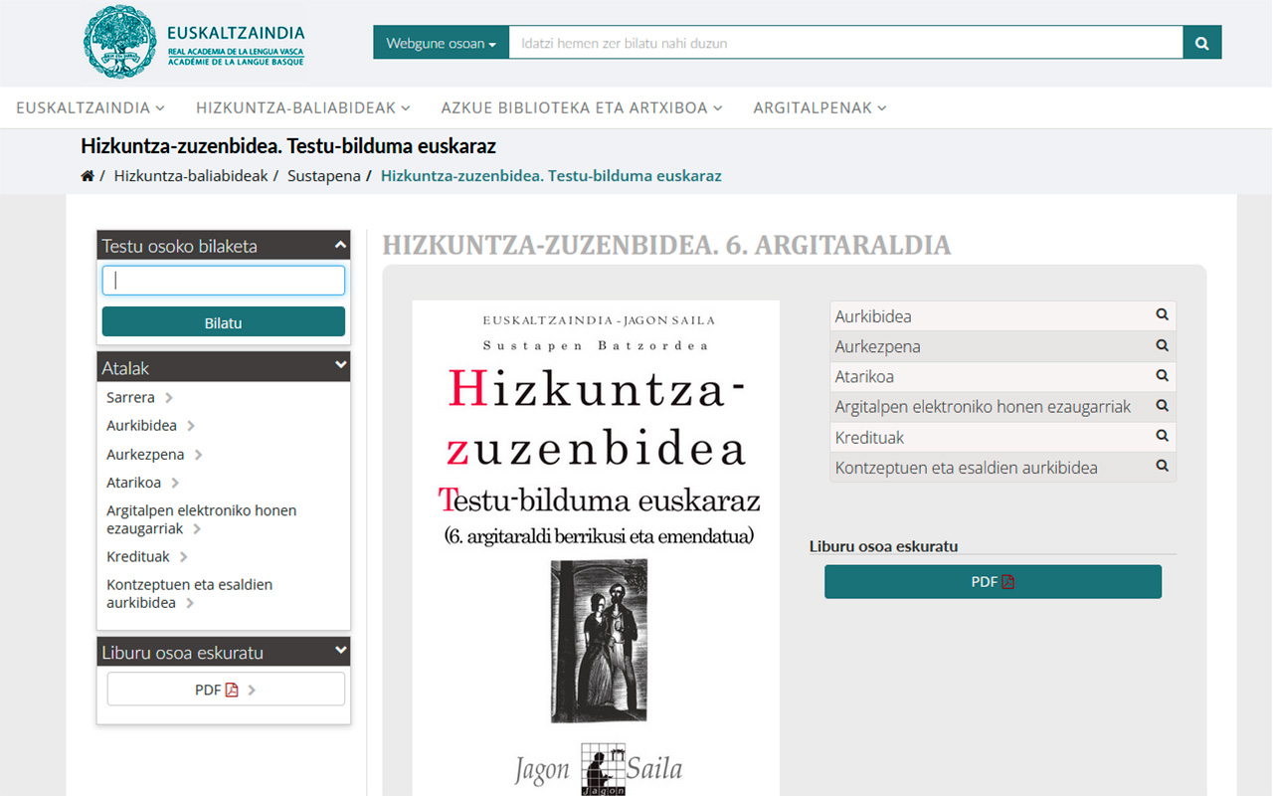Click current page breadcrumb Hizkuntza-zuzenbidea. Testu-bilduma euskaraz
The height and width of the screenshot is (796, 1273).
pyautogui.click(x=551, y=176)
